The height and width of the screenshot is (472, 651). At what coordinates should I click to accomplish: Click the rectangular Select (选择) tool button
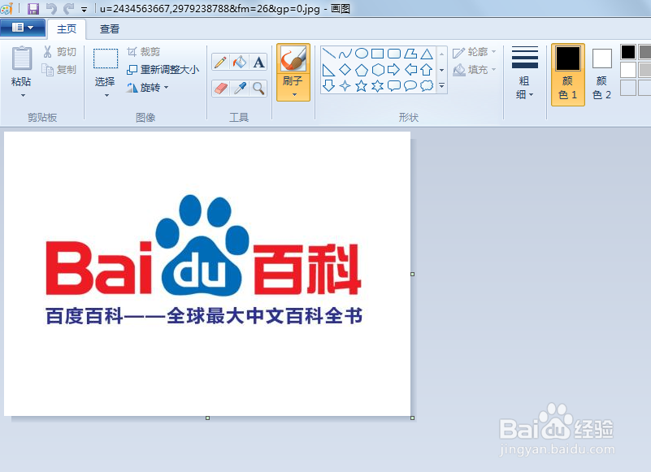pos(106,67)
